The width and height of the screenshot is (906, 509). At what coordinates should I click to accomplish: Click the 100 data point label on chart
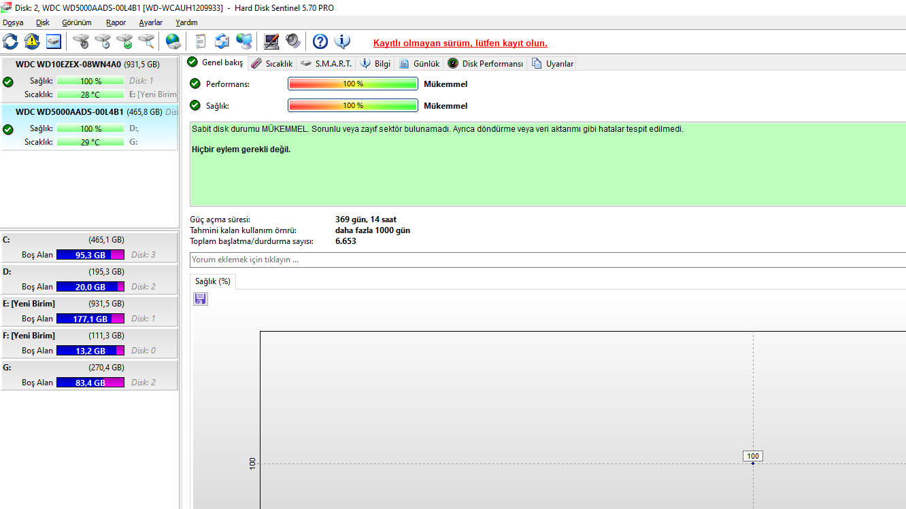(x=753, y=456)
